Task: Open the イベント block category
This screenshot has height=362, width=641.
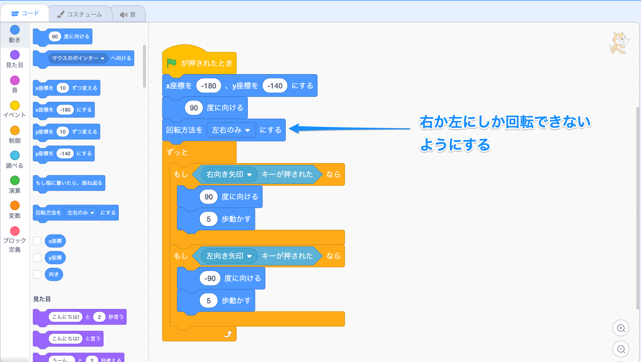Action: [15, 110]
